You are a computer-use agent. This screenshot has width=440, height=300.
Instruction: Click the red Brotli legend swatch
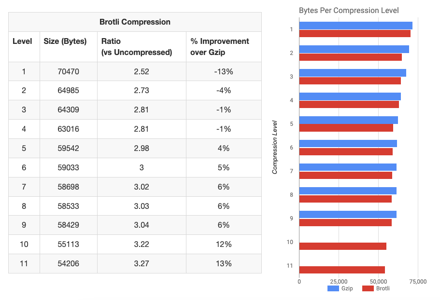[368, 288]
